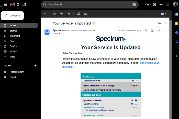Screen dimensions: 179x119
Task: Open the Support help icon
Action: (147, 5)
